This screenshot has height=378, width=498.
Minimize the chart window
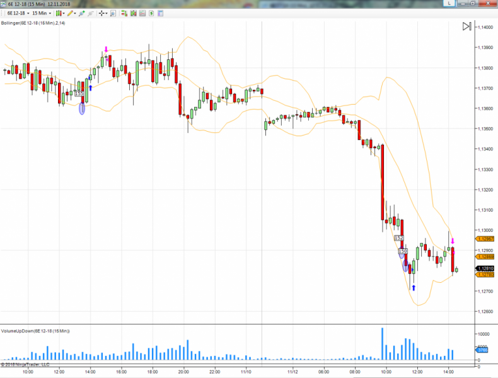(463, 3)
